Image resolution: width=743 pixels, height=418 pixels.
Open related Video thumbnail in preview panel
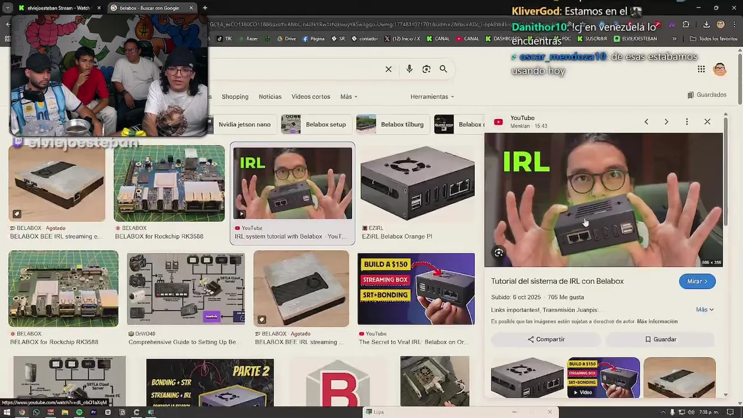tap(604, 377)
